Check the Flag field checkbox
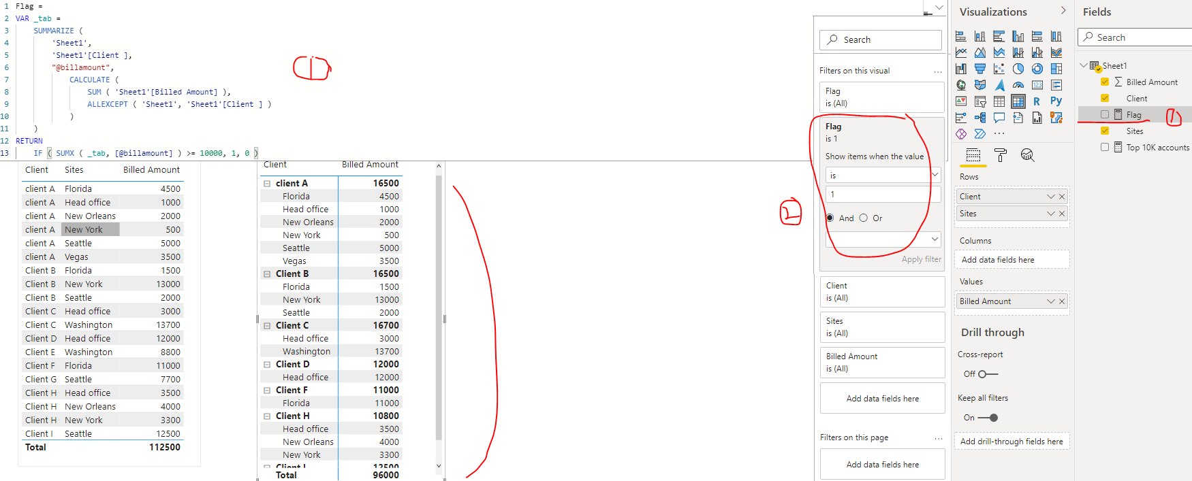Viewport: 1192px width, 481px height. 1105,114
